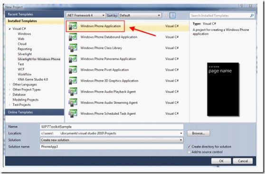
Task: Toggle Create directory for solution checkbox
Action: pos(189,147)
